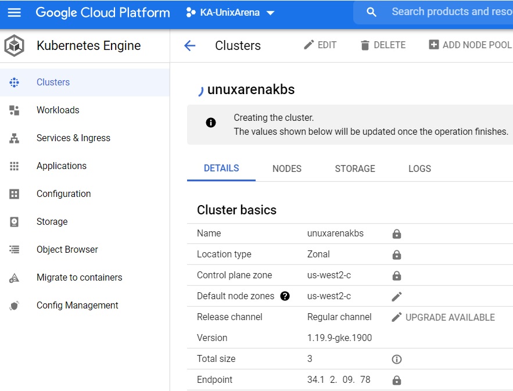Click the plus icon for Add Node Pool
This screenshot has height=391, width=513.
click(433, 45)
